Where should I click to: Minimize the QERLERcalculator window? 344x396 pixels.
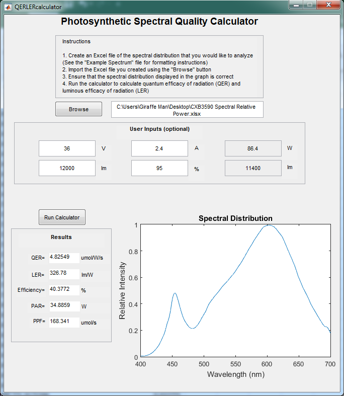click(296, 5)
